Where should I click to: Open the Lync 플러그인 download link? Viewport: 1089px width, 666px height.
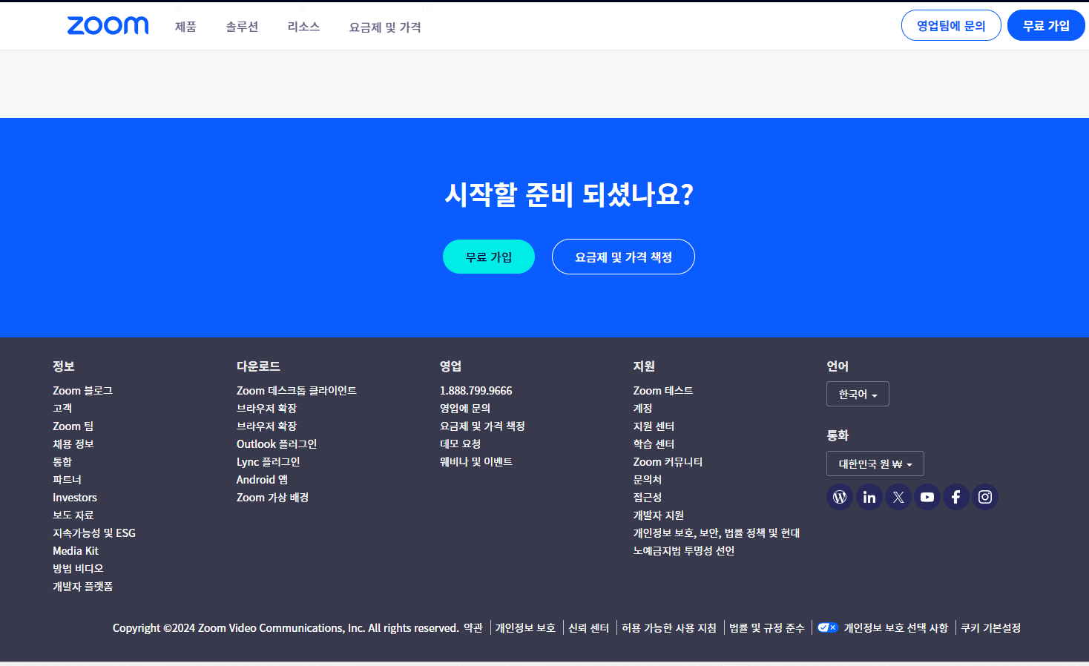click(x=269, y=461)
